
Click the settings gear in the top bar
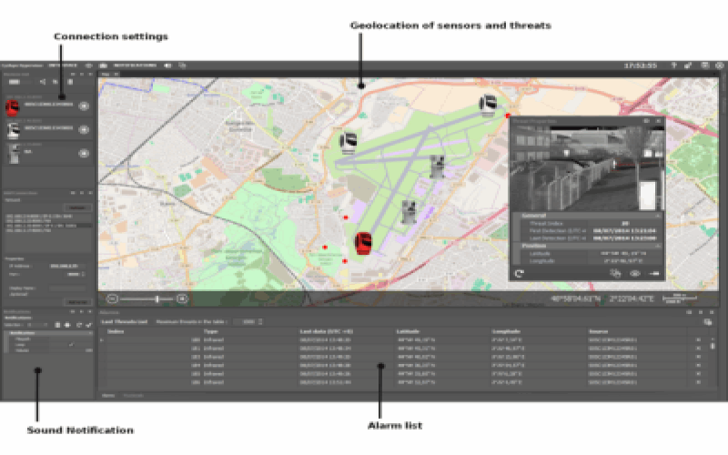click(719, 66)
